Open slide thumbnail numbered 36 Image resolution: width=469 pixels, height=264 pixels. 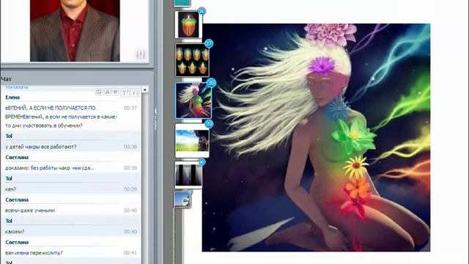pos(188,24)
